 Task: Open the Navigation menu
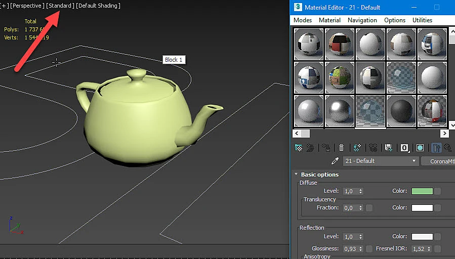pos(362,20)
